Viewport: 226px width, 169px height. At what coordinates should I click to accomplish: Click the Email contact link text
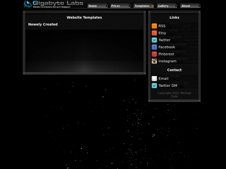[164, 78]
